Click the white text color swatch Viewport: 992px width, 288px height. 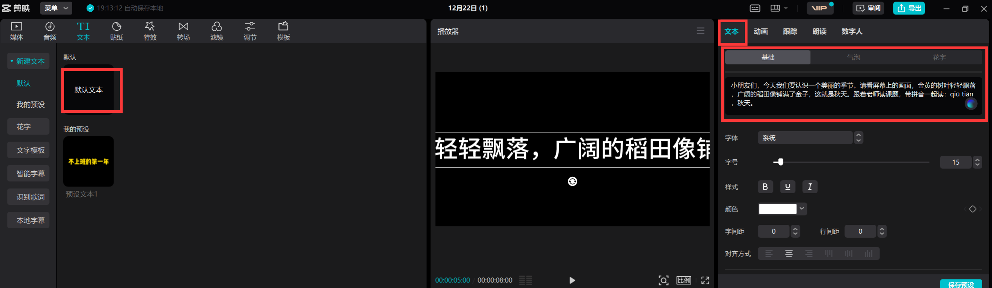(778, 209)
